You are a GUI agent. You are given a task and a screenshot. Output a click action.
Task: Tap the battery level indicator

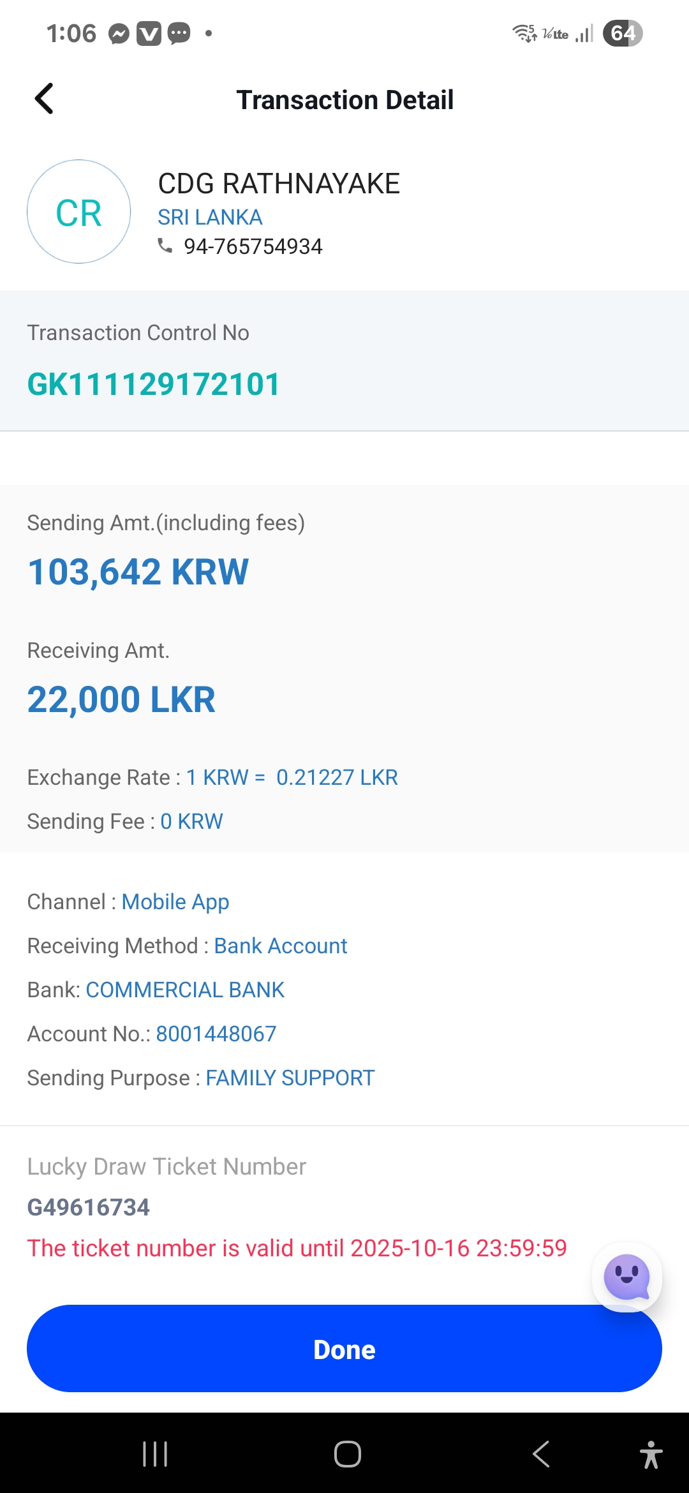tap(622, 33)
